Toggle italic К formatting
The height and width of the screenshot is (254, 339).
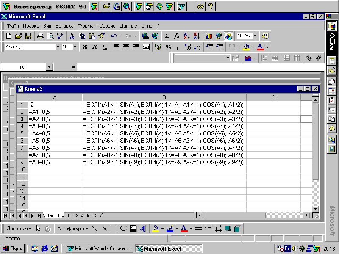(94, 47)
